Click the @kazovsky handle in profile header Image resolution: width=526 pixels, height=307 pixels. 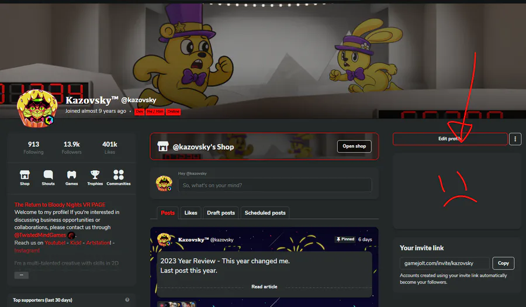pos(139,100)
